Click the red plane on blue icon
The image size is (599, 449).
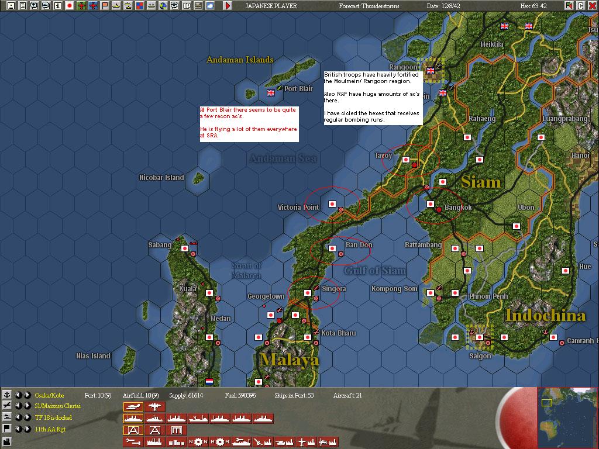93,6
